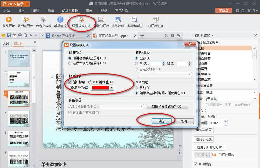This screenshot has width=260, height=168.
Task: Open 自定义放映 custom show icon
Action: (44, 20)
